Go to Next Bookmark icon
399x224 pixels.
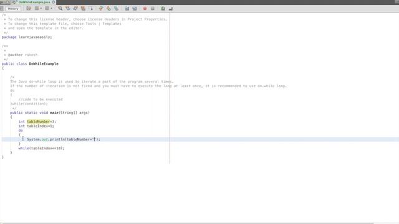[x=108, y=8]
